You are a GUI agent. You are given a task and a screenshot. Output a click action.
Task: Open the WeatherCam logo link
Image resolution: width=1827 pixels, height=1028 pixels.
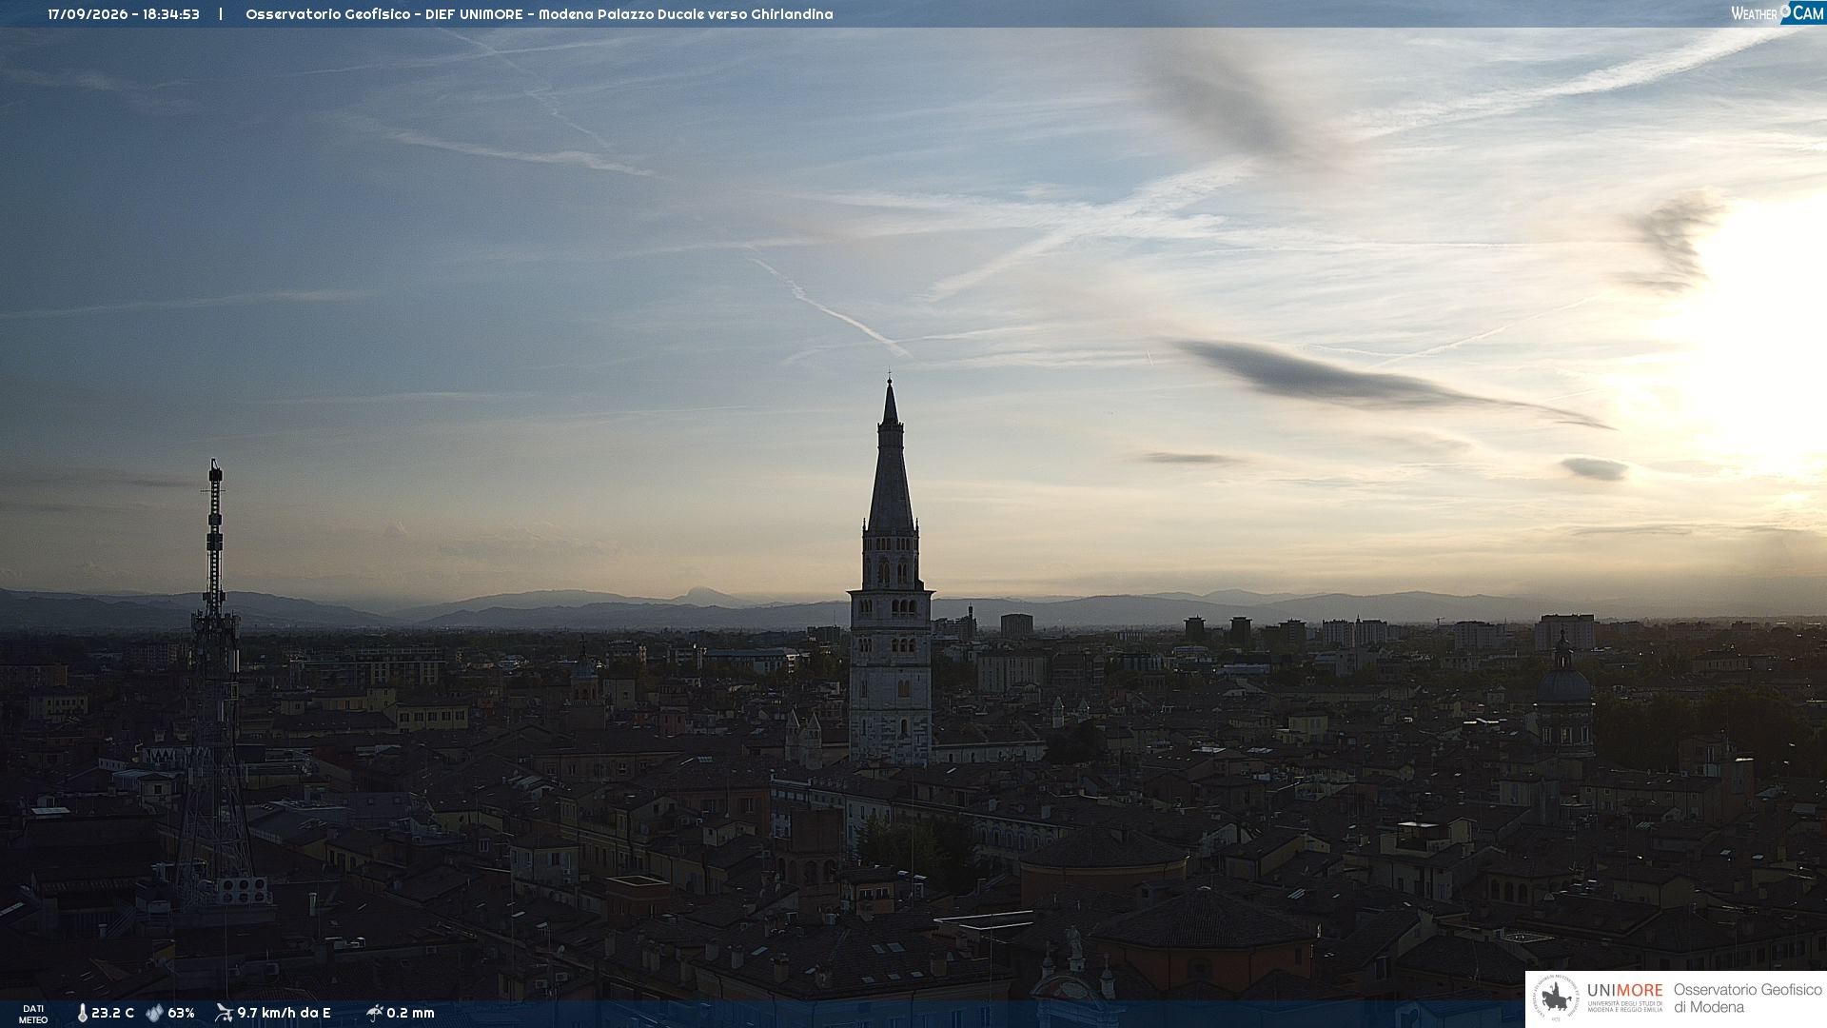click(1778, 13)
